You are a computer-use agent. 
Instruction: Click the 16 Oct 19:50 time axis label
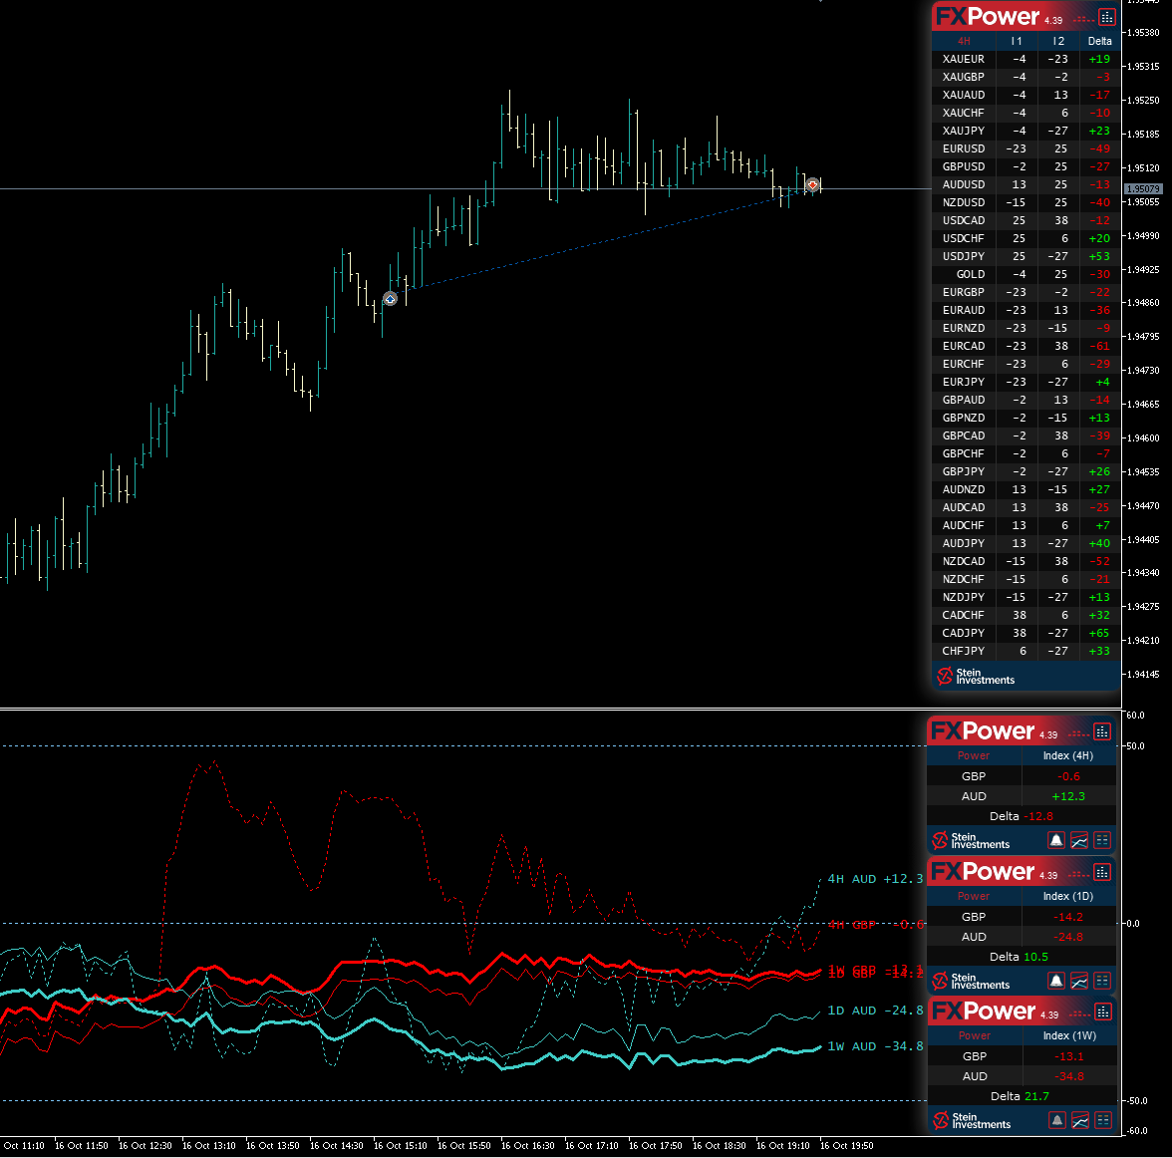coord(846,1146)
